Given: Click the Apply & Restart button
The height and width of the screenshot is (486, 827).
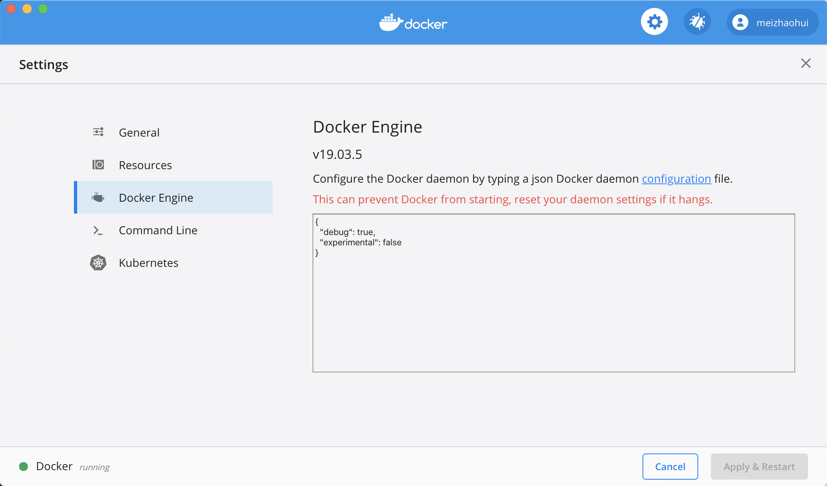Looking at the screenshot, I should point(759,467).
